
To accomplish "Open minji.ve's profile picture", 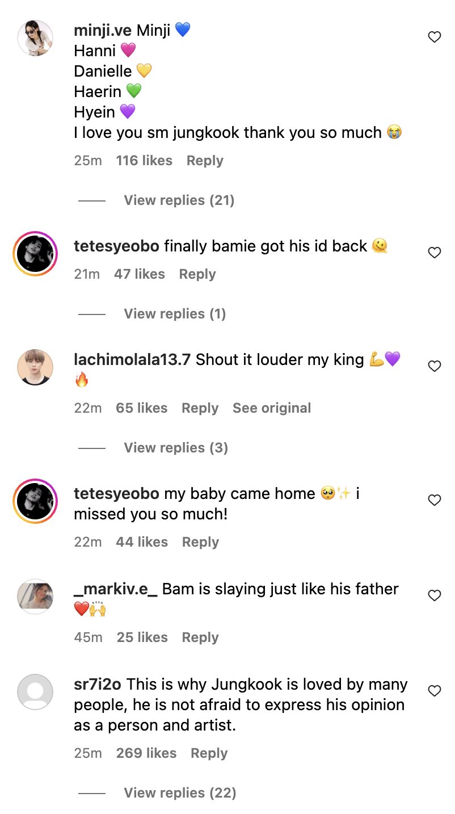I will pos(35,38).
